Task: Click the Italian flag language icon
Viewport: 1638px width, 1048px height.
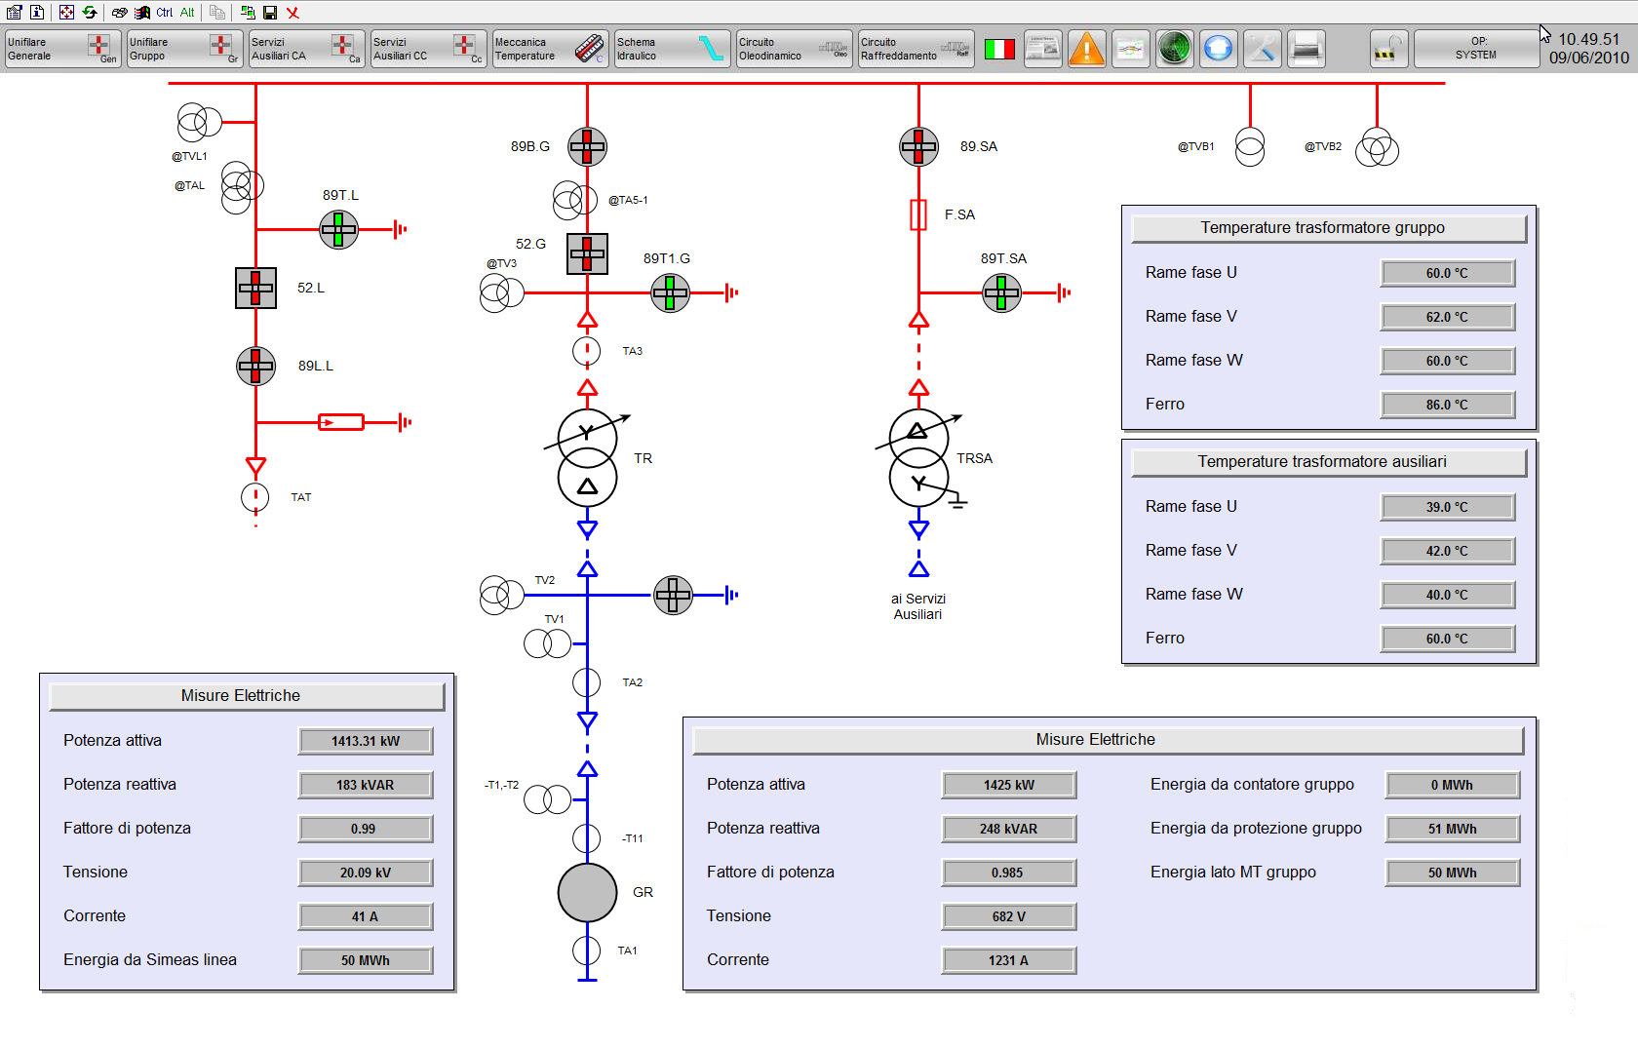Action: pyautogui.click(x=999, y=49)
